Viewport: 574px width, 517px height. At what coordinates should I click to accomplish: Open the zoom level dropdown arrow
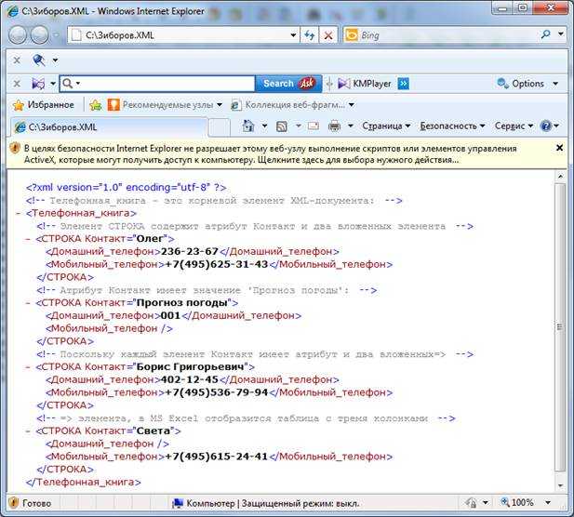[548, 503]
